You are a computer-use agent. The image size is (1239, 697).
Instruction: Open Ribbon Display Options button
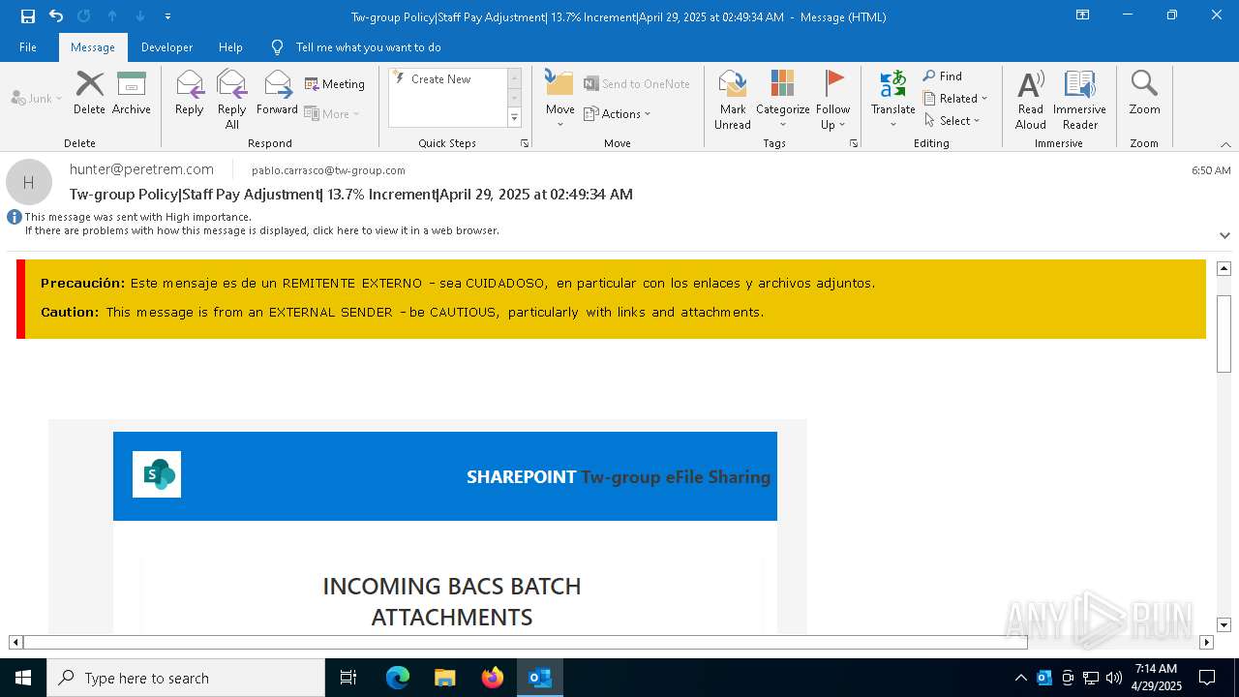point(1082,15)
